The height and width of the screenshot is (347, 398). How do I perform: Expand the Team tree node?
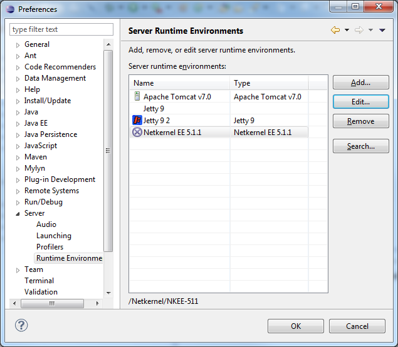[x=18, y=270]
